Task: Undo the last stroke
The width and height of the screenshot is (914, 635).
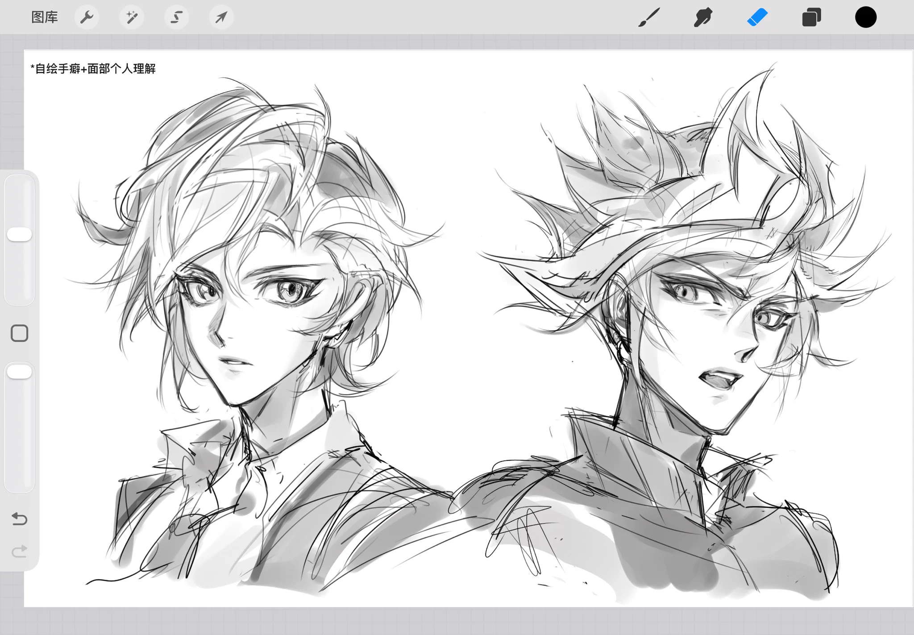Action: point(20,519)
